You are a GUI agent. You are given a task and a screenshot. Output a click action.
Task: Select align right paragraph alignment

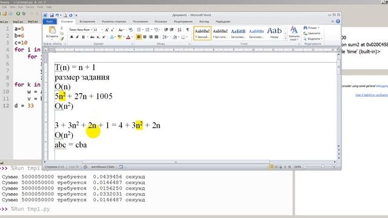click(x=151, y=37)
